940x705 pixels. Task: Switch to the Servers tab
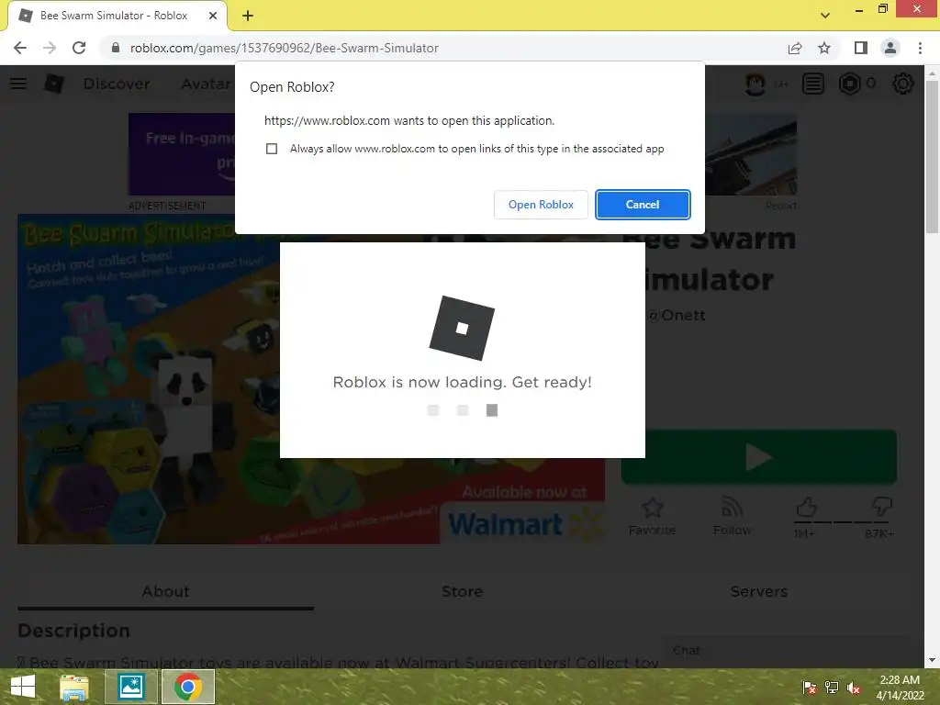759,592
